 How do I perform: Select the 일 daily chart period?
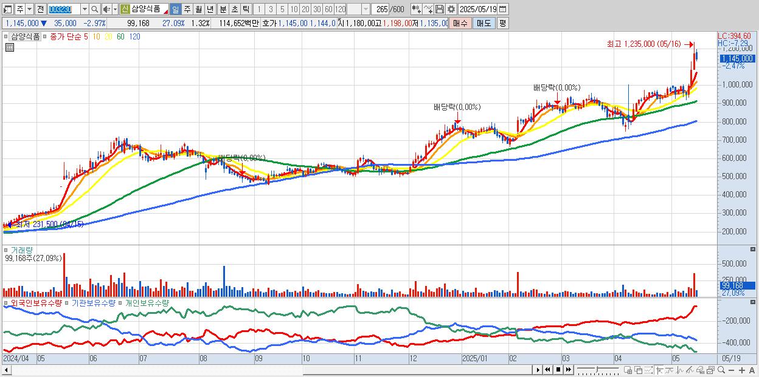tap(175, 9)
